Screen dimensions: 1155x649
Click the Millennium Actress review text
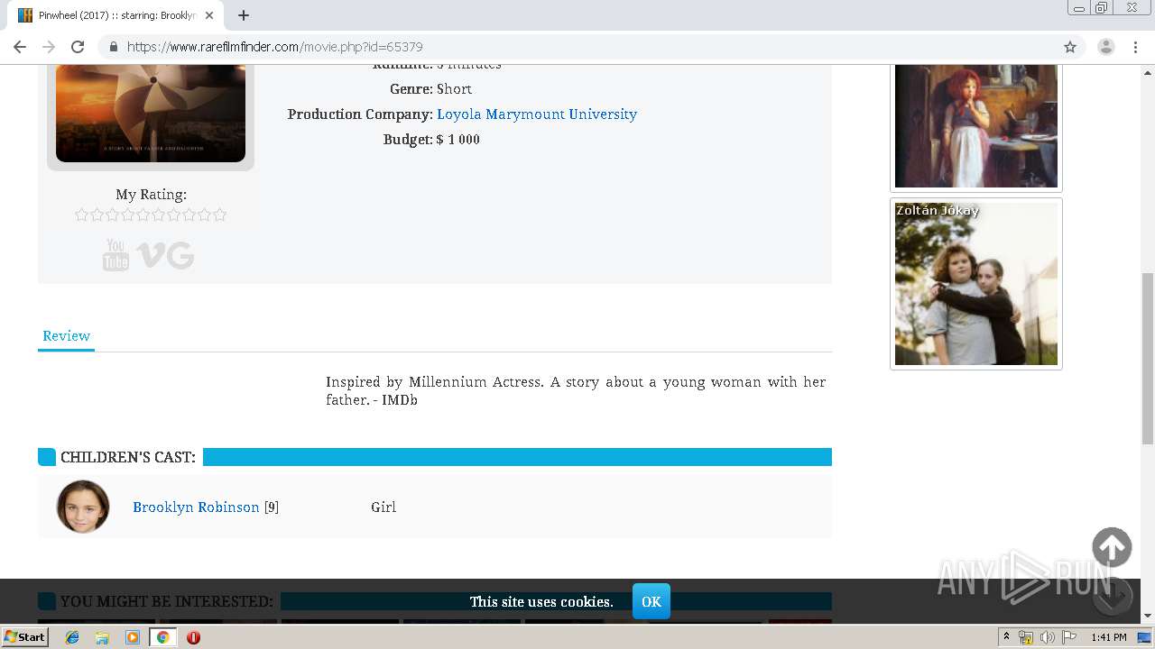[x=576, y=390]
